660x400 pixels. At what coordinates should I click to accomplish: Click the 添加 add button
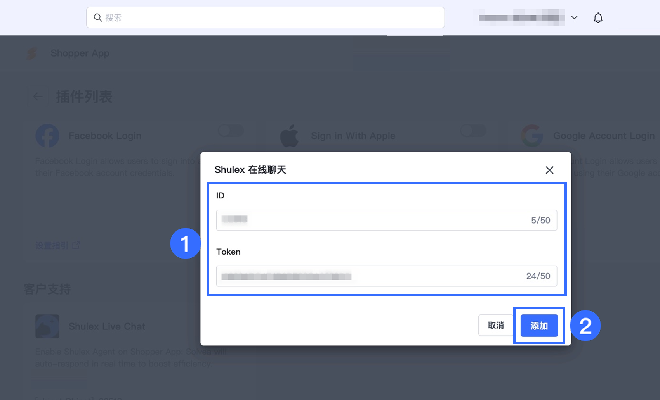539,326
